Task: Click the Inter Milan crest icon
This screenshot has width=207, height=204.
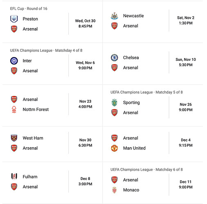Action: pos(14,61)
